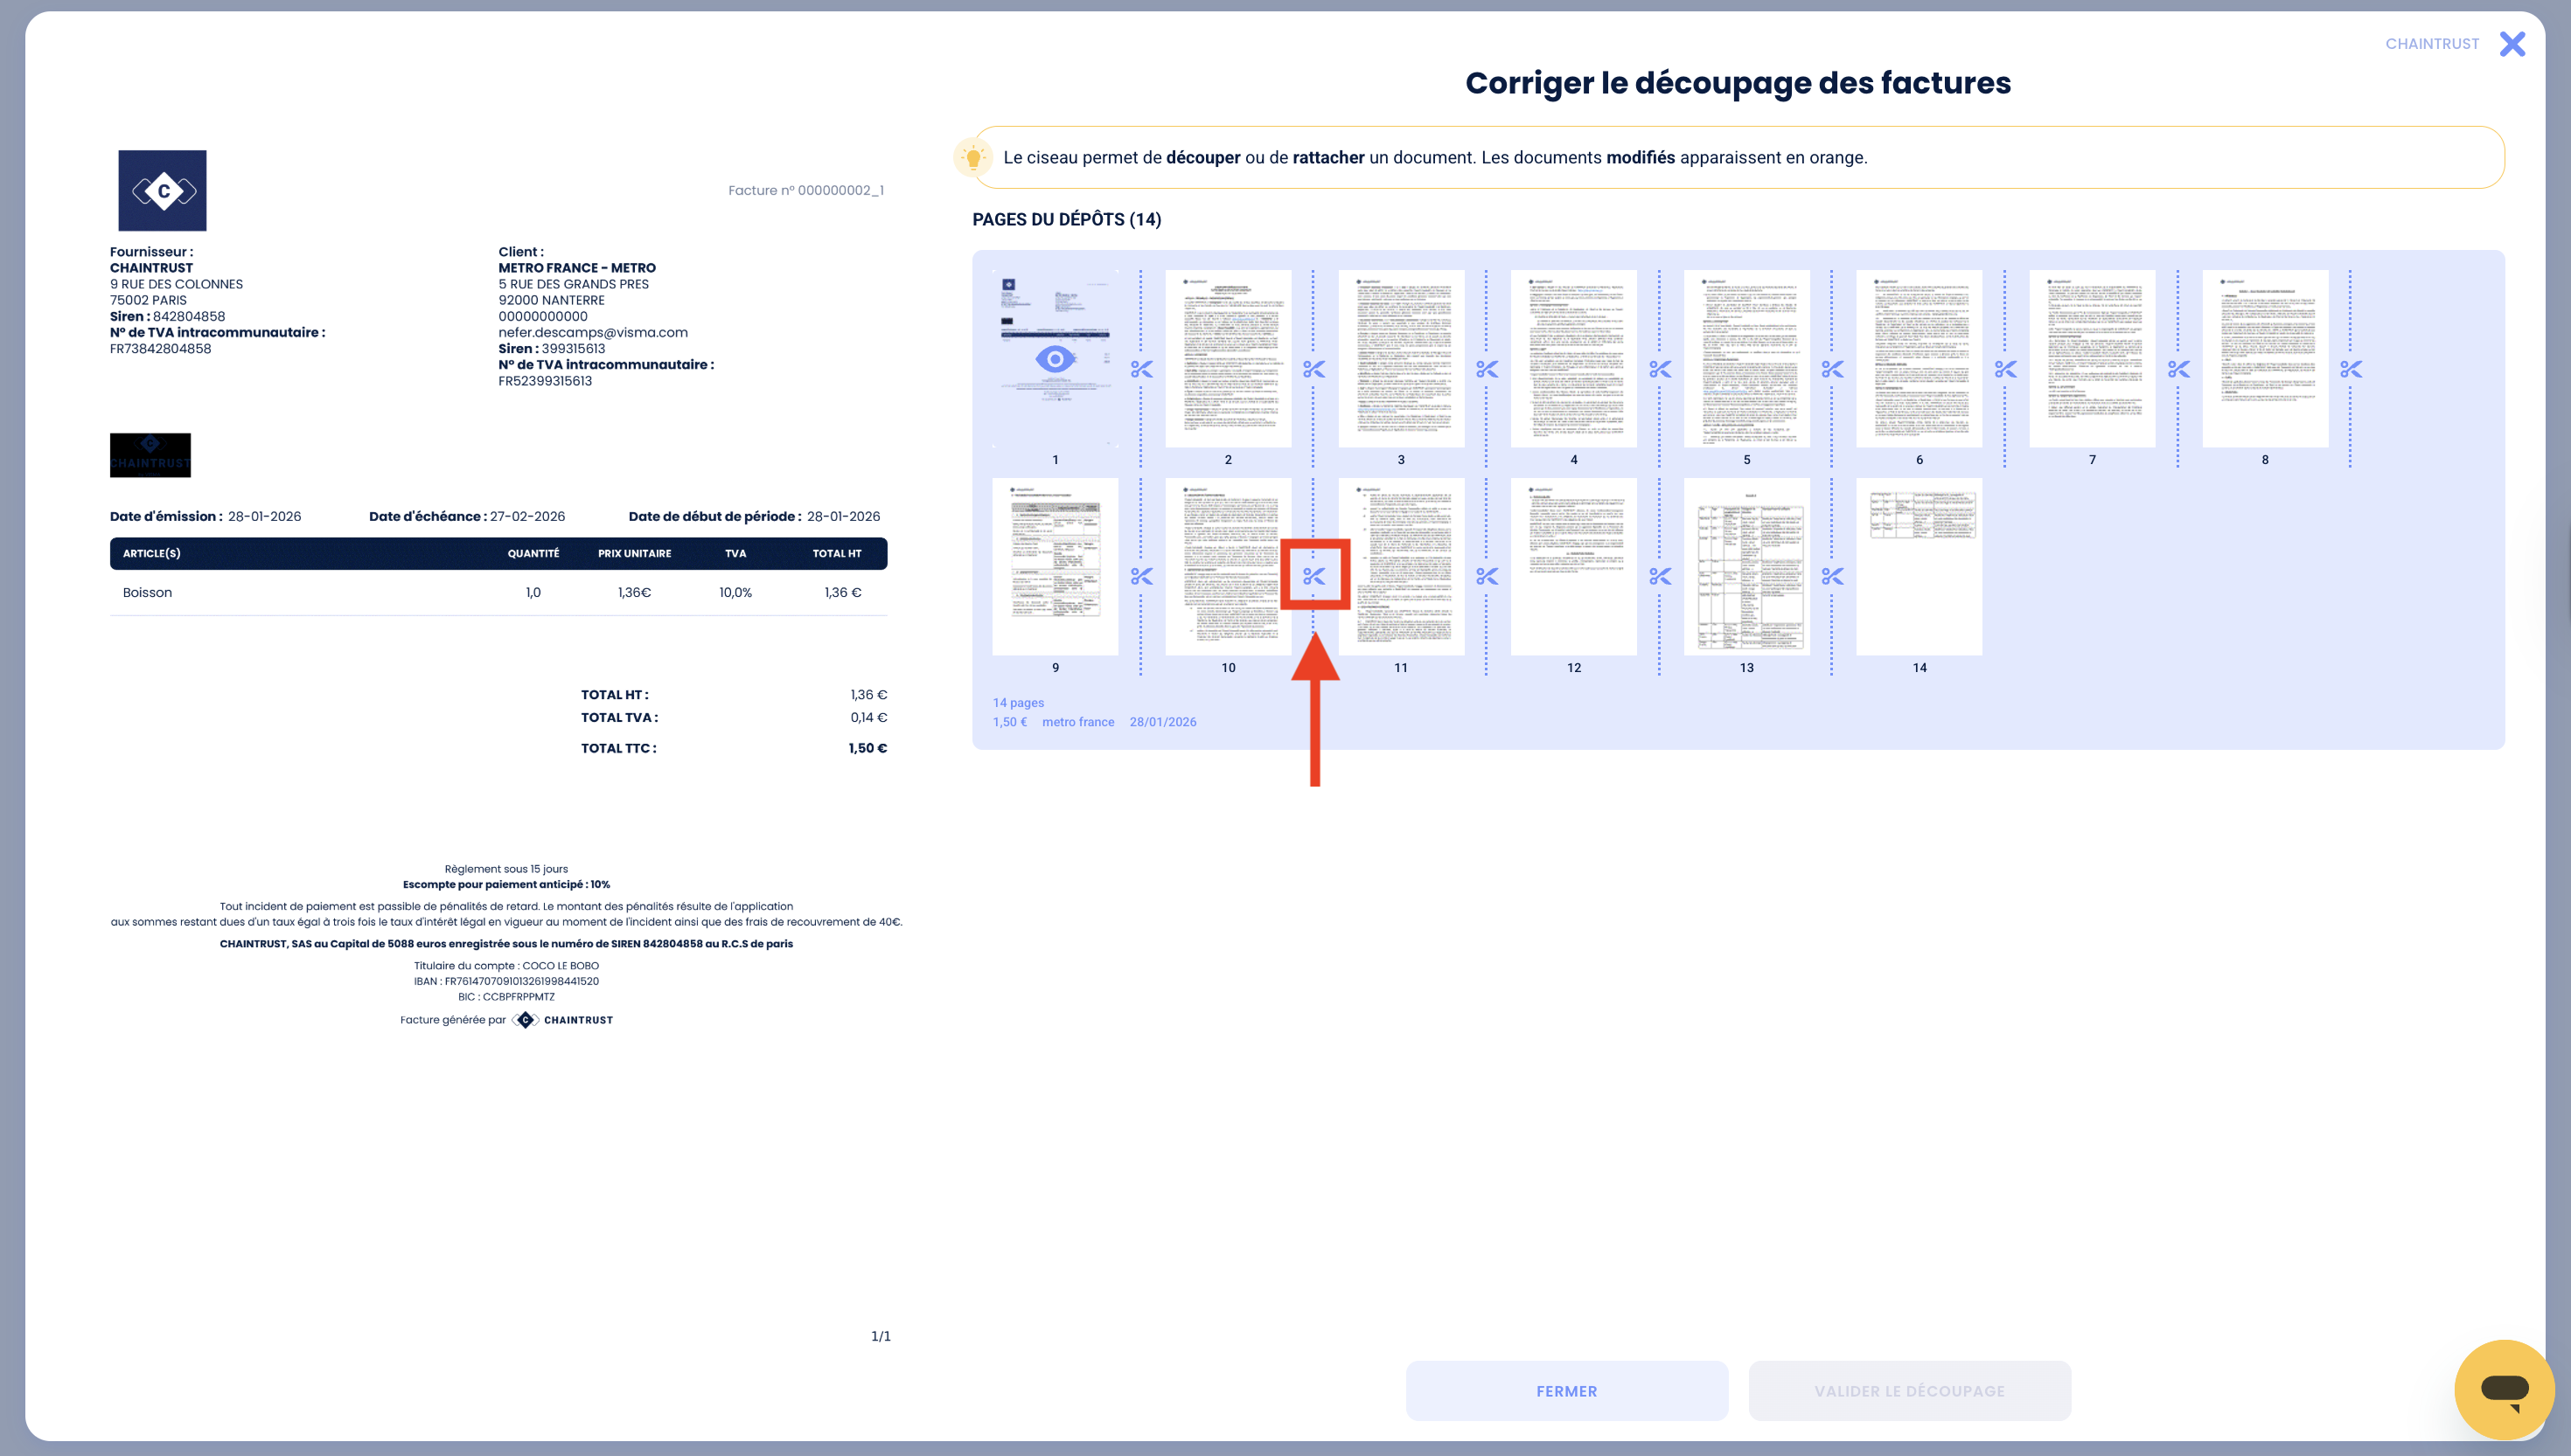Screen dimensions: 2571x1456
Task: Click VALIDER LE DÉCOUPAGE button
Action: click(1909, 1390)
